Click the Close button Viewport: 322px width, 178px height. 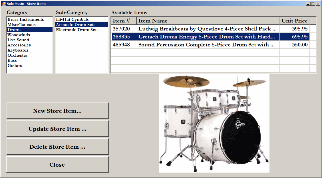click(57, 165)
